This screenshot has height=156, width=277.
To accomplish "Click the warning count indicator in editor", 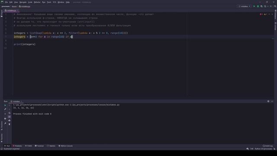I will (x=265, y=14).
